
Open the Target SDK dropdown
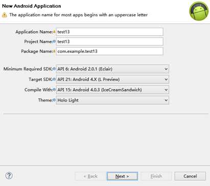click(x=112, y=79)
